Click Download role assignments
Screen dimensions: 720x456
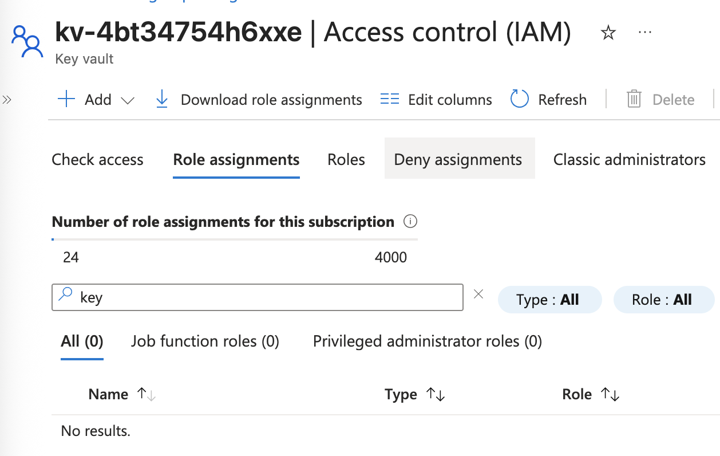coord(259,100)
